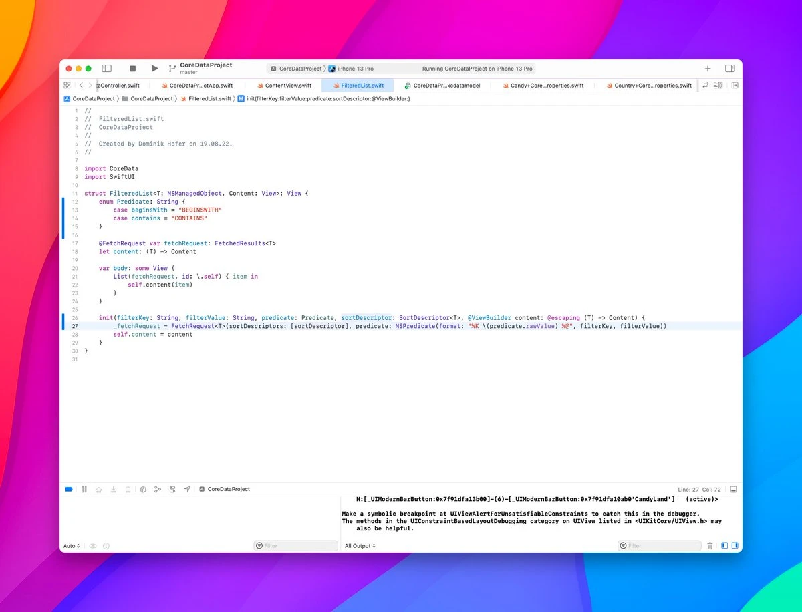This screenshot has height=612, width=802.
Task: Toggle the left navigator sidebar
Action: click(x=106, y=69)
